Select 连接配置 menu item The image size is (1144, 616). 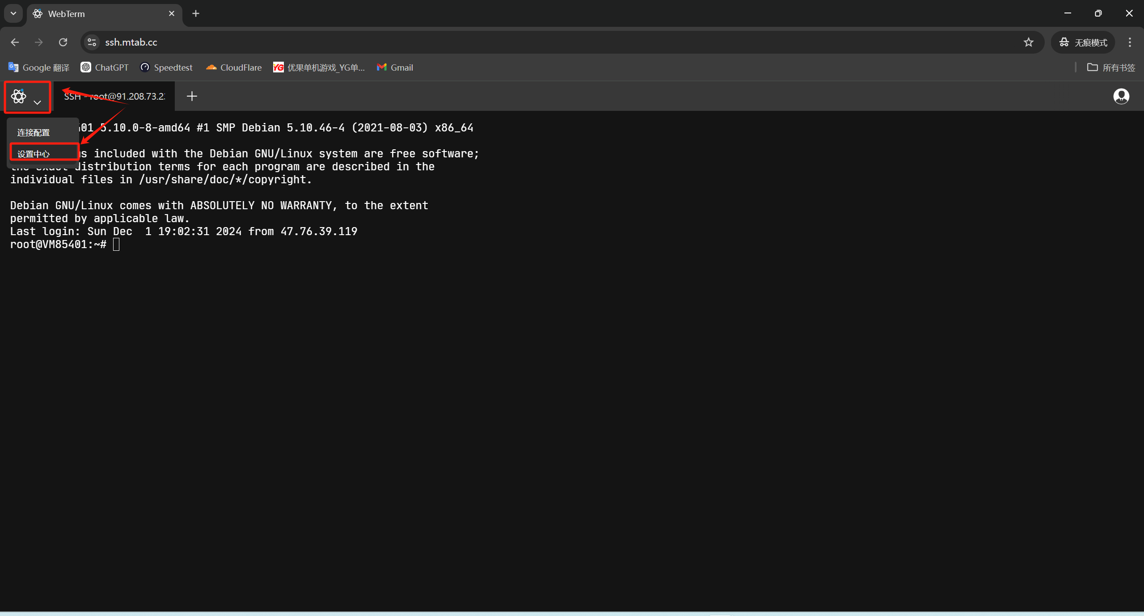[x=34, y=133]
